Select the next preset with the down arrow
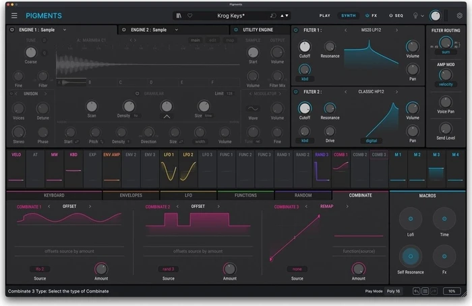472x306 pixels. [x=287, y=16]
